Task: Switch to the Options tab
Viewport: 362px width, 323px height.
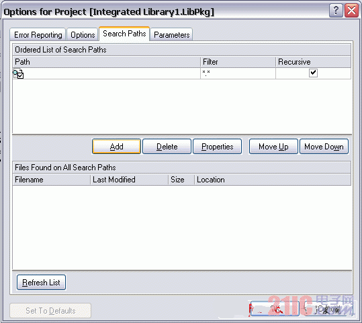Action: pos(83,35)
